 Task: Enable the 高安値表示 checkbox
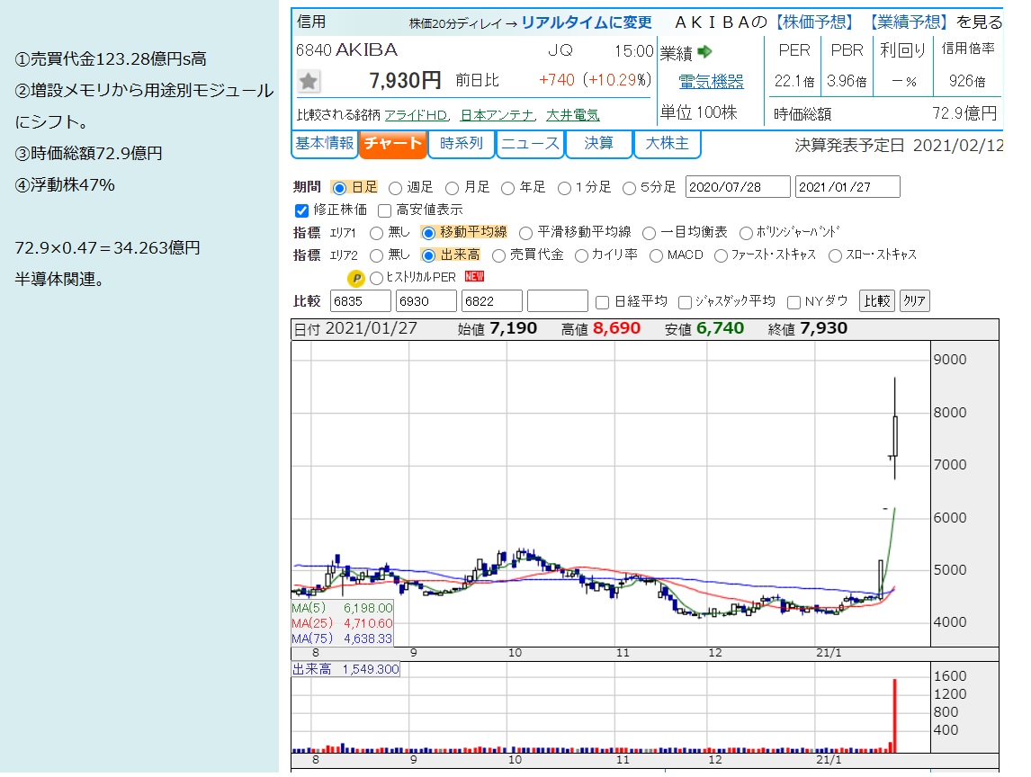[385, 210]
